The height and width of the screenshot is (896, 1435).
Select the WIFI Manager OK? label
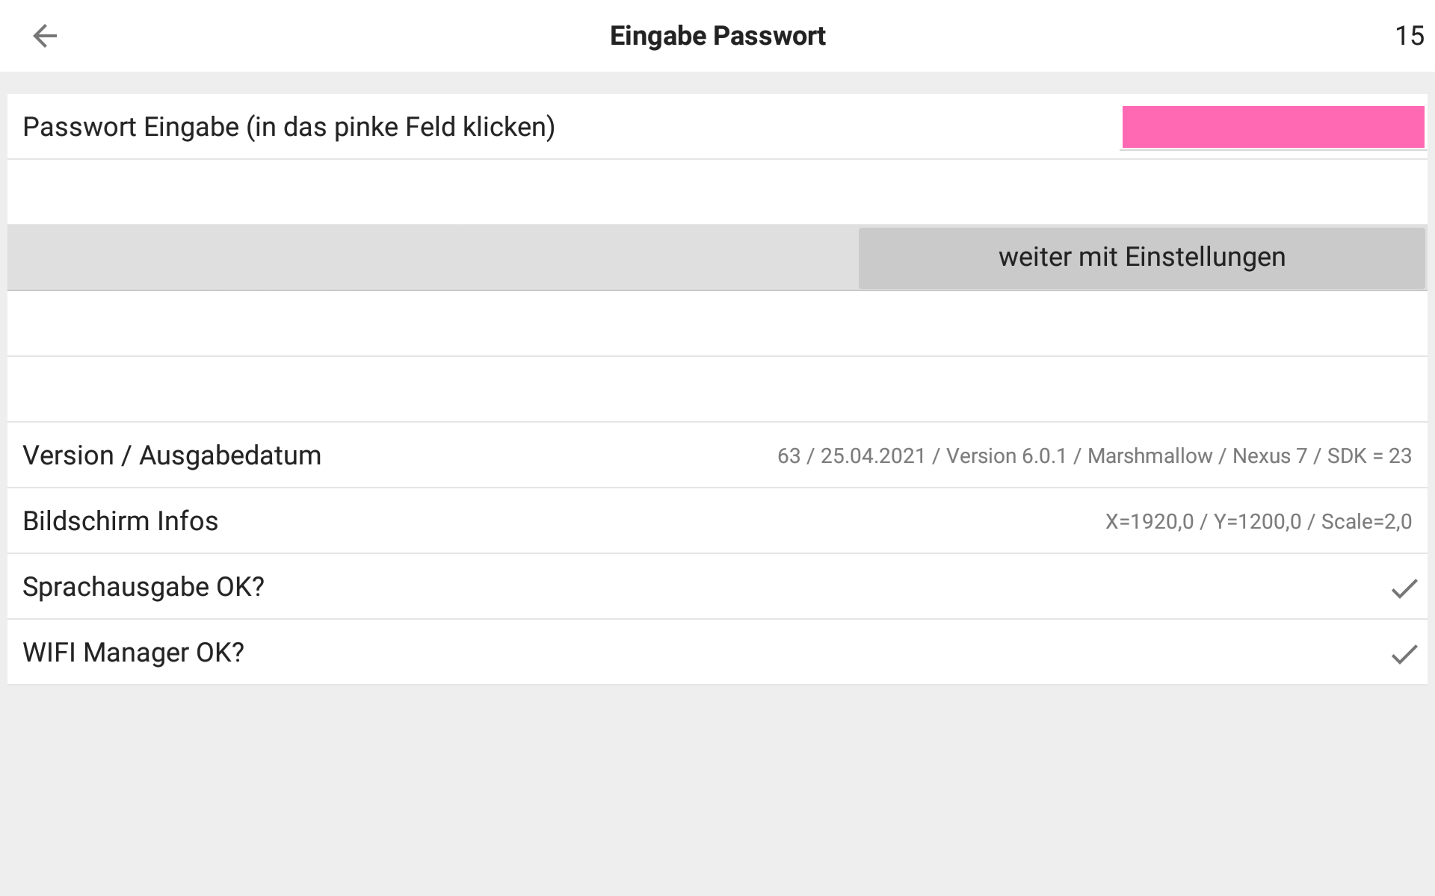[x=133, y=653]
